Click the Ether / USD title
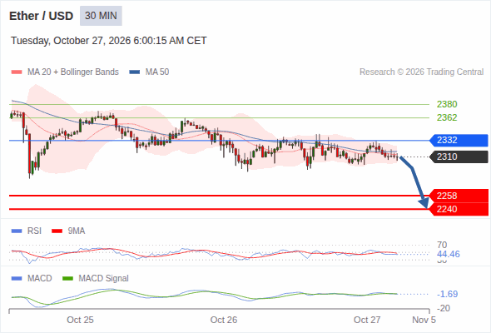Screen dimensions: 491x333 pos(41,16)
